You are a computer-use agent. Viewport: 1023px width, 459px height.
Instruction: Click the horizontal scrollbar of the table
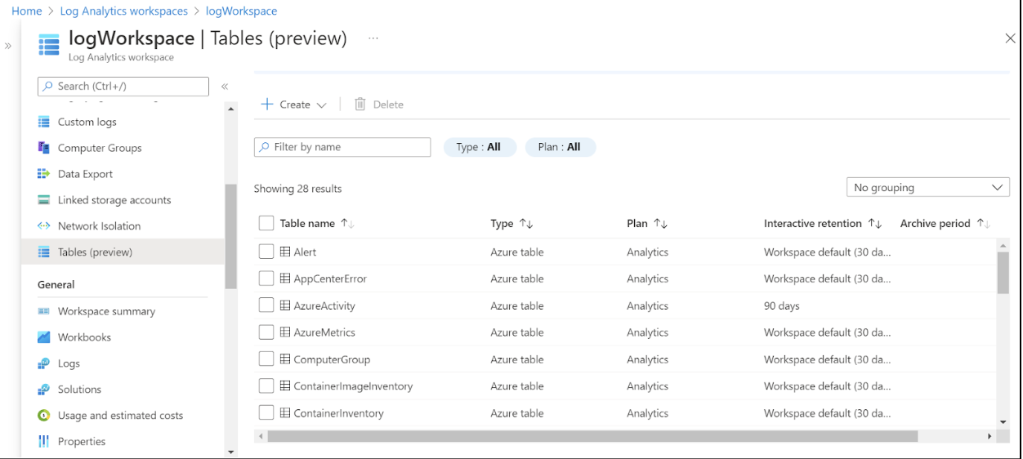point(592,437)
